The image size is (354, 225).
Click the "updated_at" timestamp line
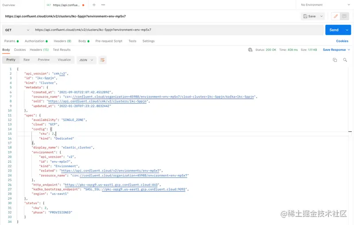point(71,106)
